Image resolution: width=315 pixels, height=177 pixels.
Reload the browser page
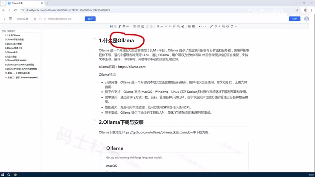15,10
